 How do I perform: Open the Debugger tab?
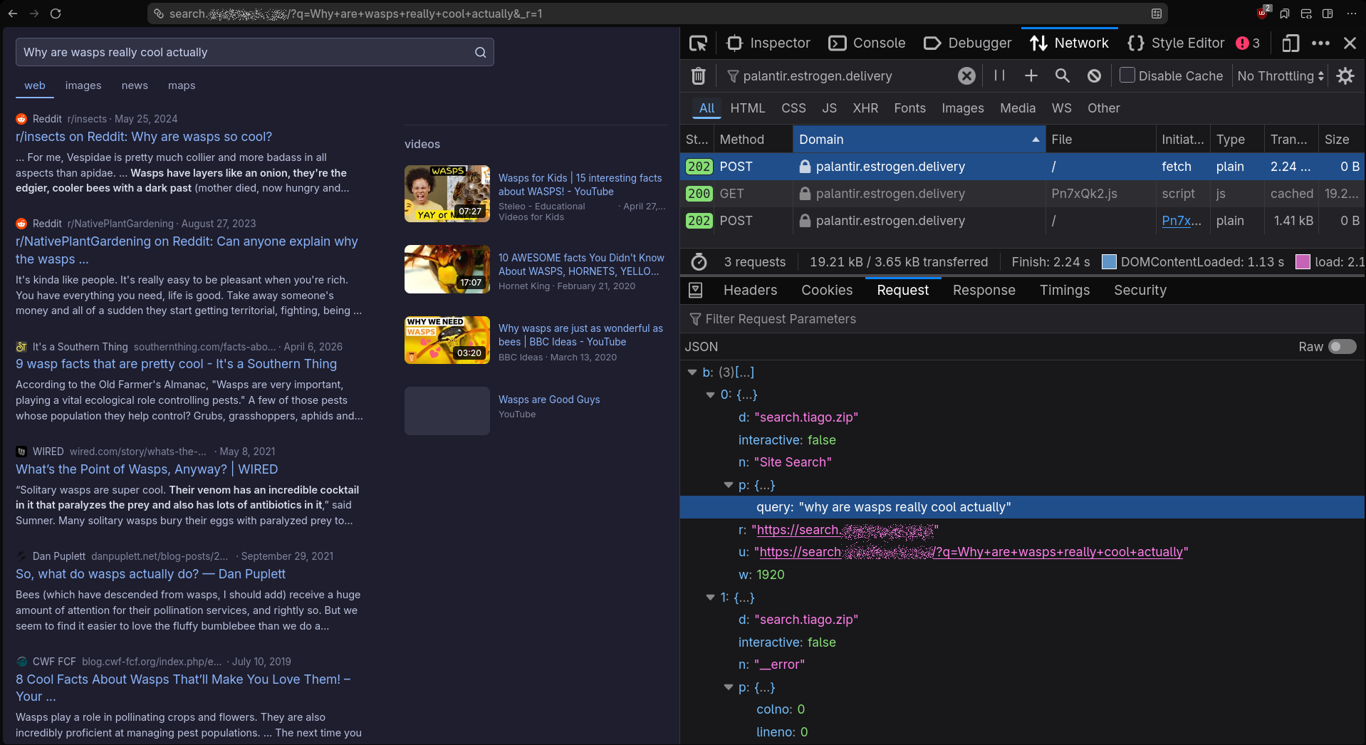click(967, 43)
